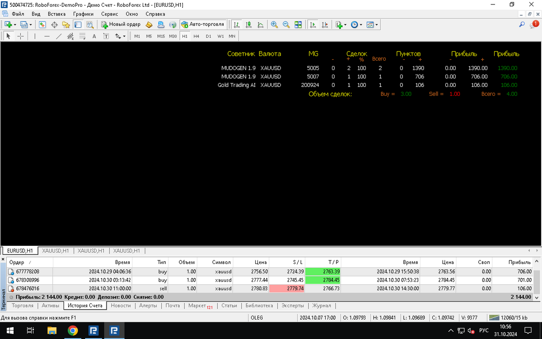Draw a horizontal line tool

(x=47, y=36)
